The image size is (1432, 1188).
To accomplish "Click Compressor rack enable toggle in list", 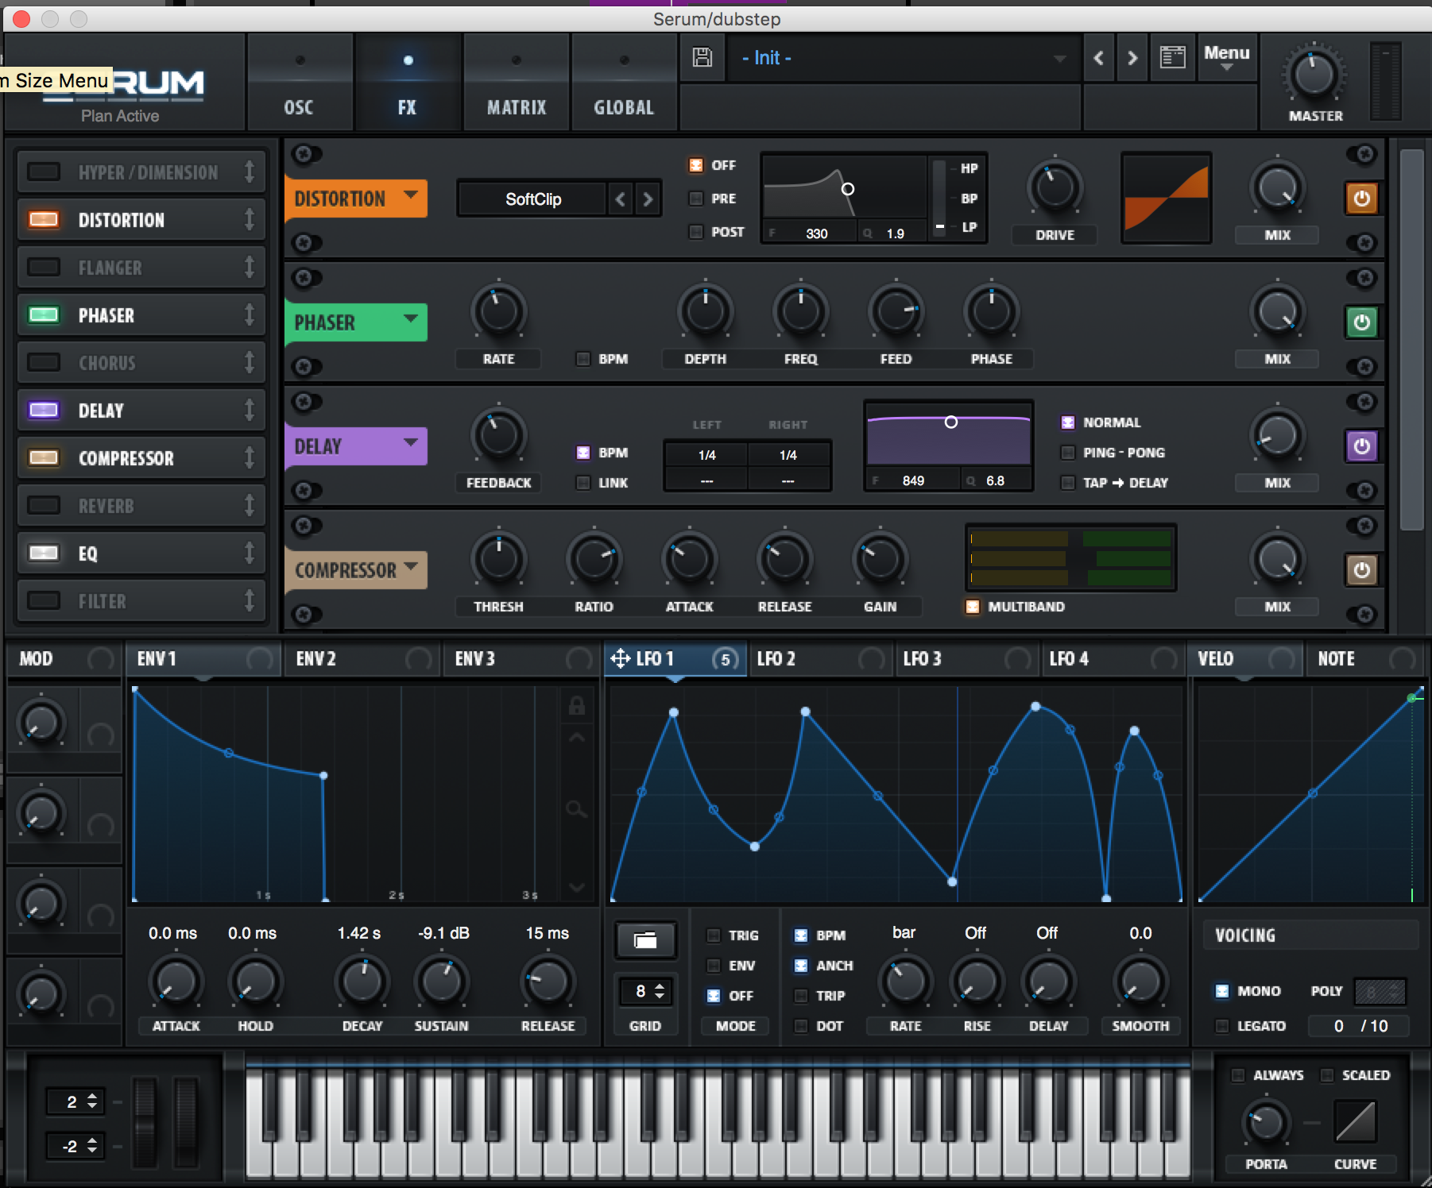I will coord(44,458).
